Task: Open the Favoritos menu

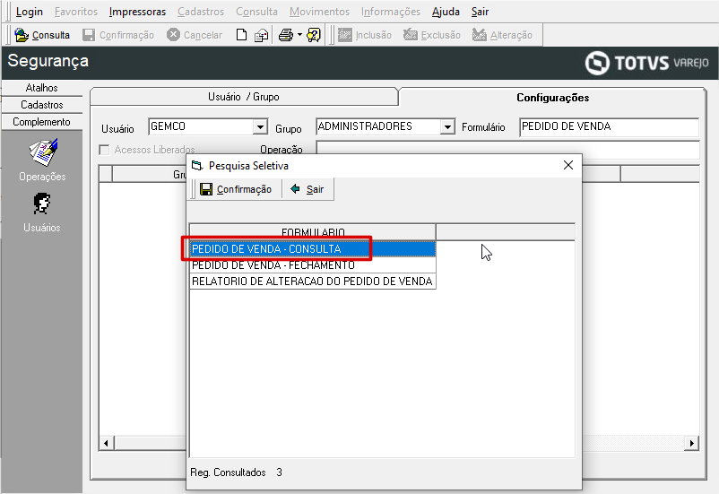Action: 76,12
